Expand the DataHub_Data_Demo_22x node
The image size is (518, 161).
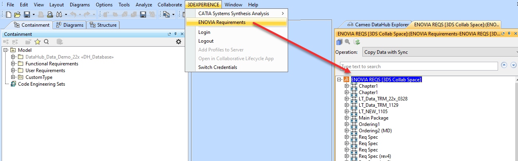click(13, 57)
